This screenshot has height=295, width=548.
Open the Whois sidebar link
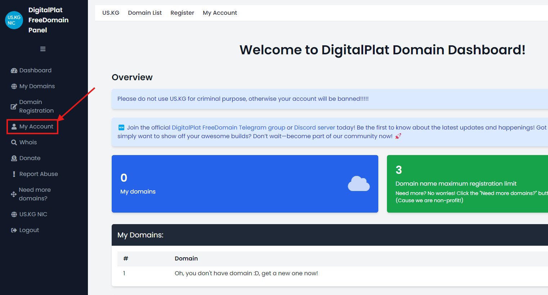pyautogui.click(x=28, y=142)
